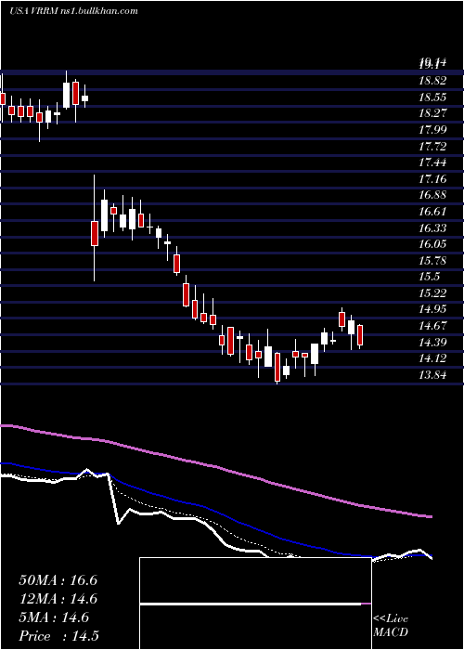Click the 15.78 price axis label
This screenshot has height=650, width=464.
433,261
